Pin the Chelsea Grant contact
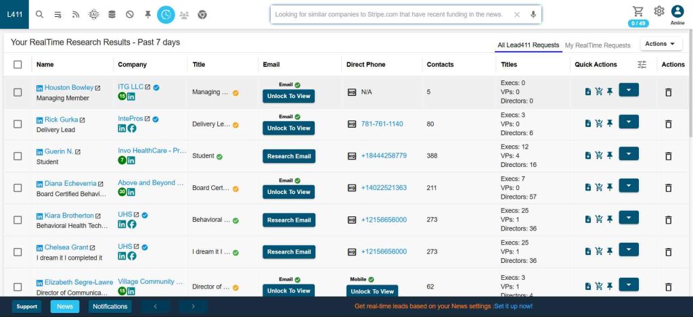 [610, 251]
